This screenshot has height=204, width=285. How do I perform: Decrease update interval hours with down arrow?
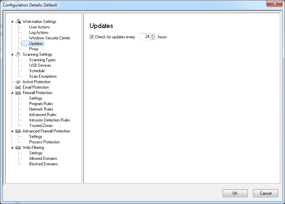pos(153,38)
